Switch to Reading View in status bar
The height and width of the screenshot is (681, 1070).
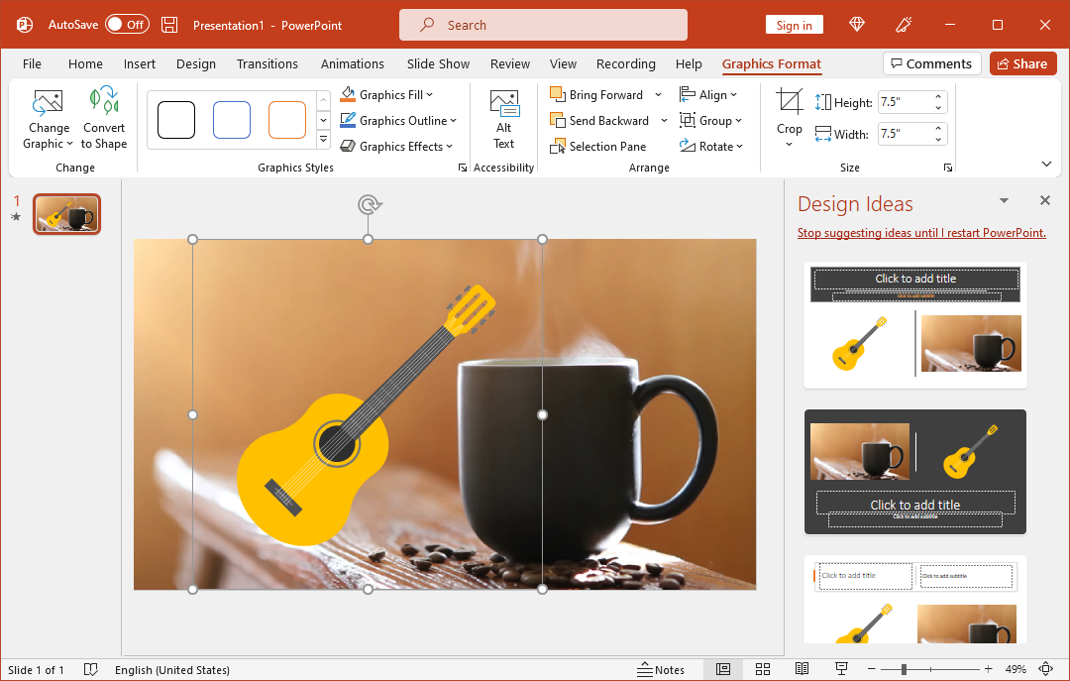(x=802, y=670)
